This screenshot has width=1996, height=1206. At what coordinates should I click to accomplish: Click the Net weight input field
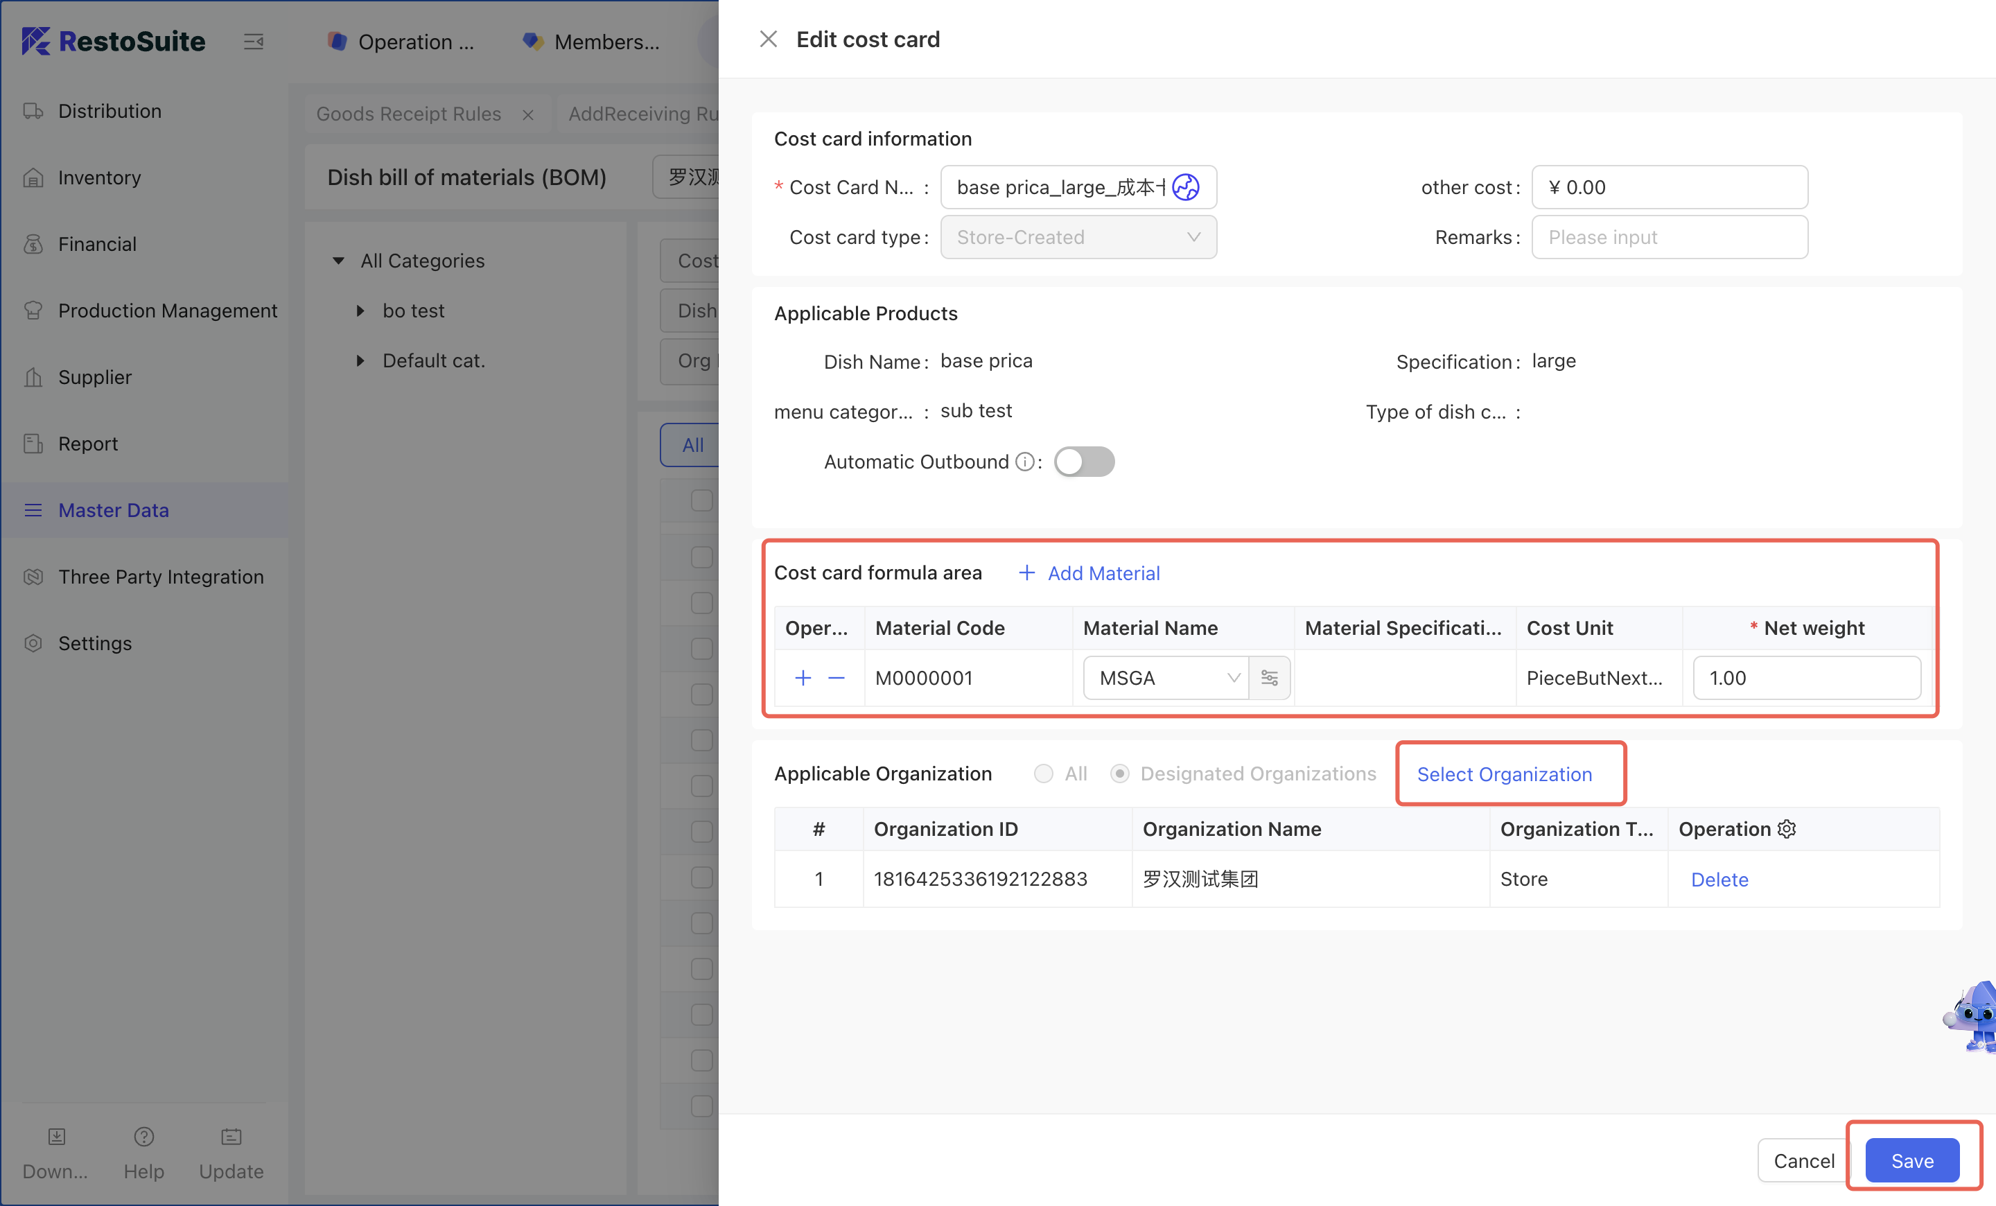coord(1806,678)
